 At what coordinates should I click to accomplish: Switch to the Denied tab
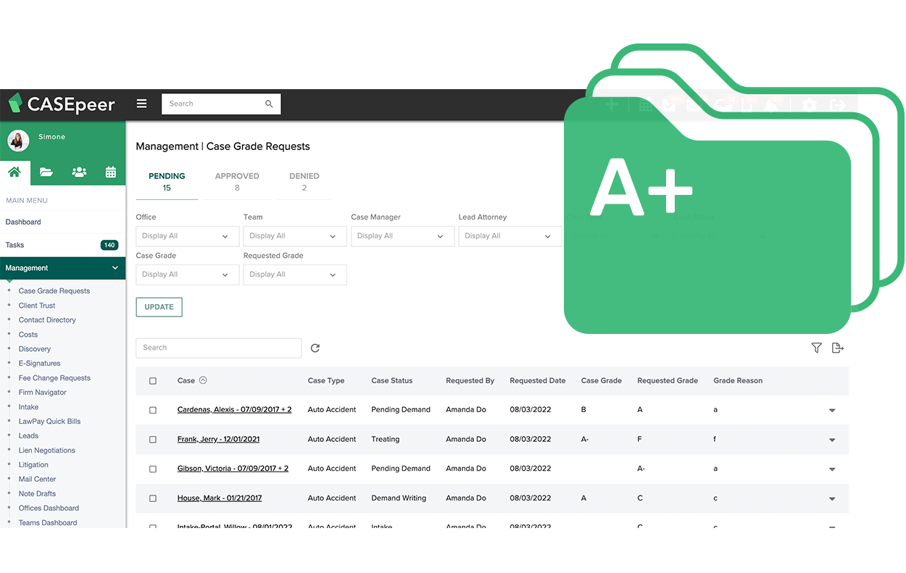tap(304, 182)
